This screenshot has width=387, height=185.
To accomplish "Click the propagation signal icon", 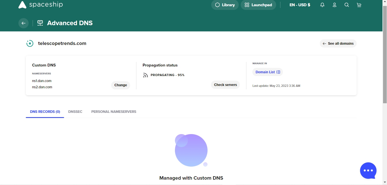I will pos(145,75).
